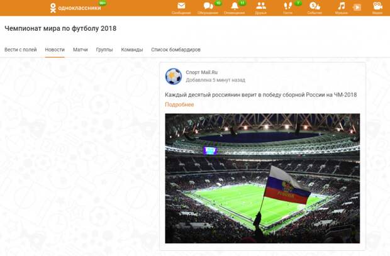The image size is (390, 256).
Task: Click the Подробнее link
Action: coord(179,104)
